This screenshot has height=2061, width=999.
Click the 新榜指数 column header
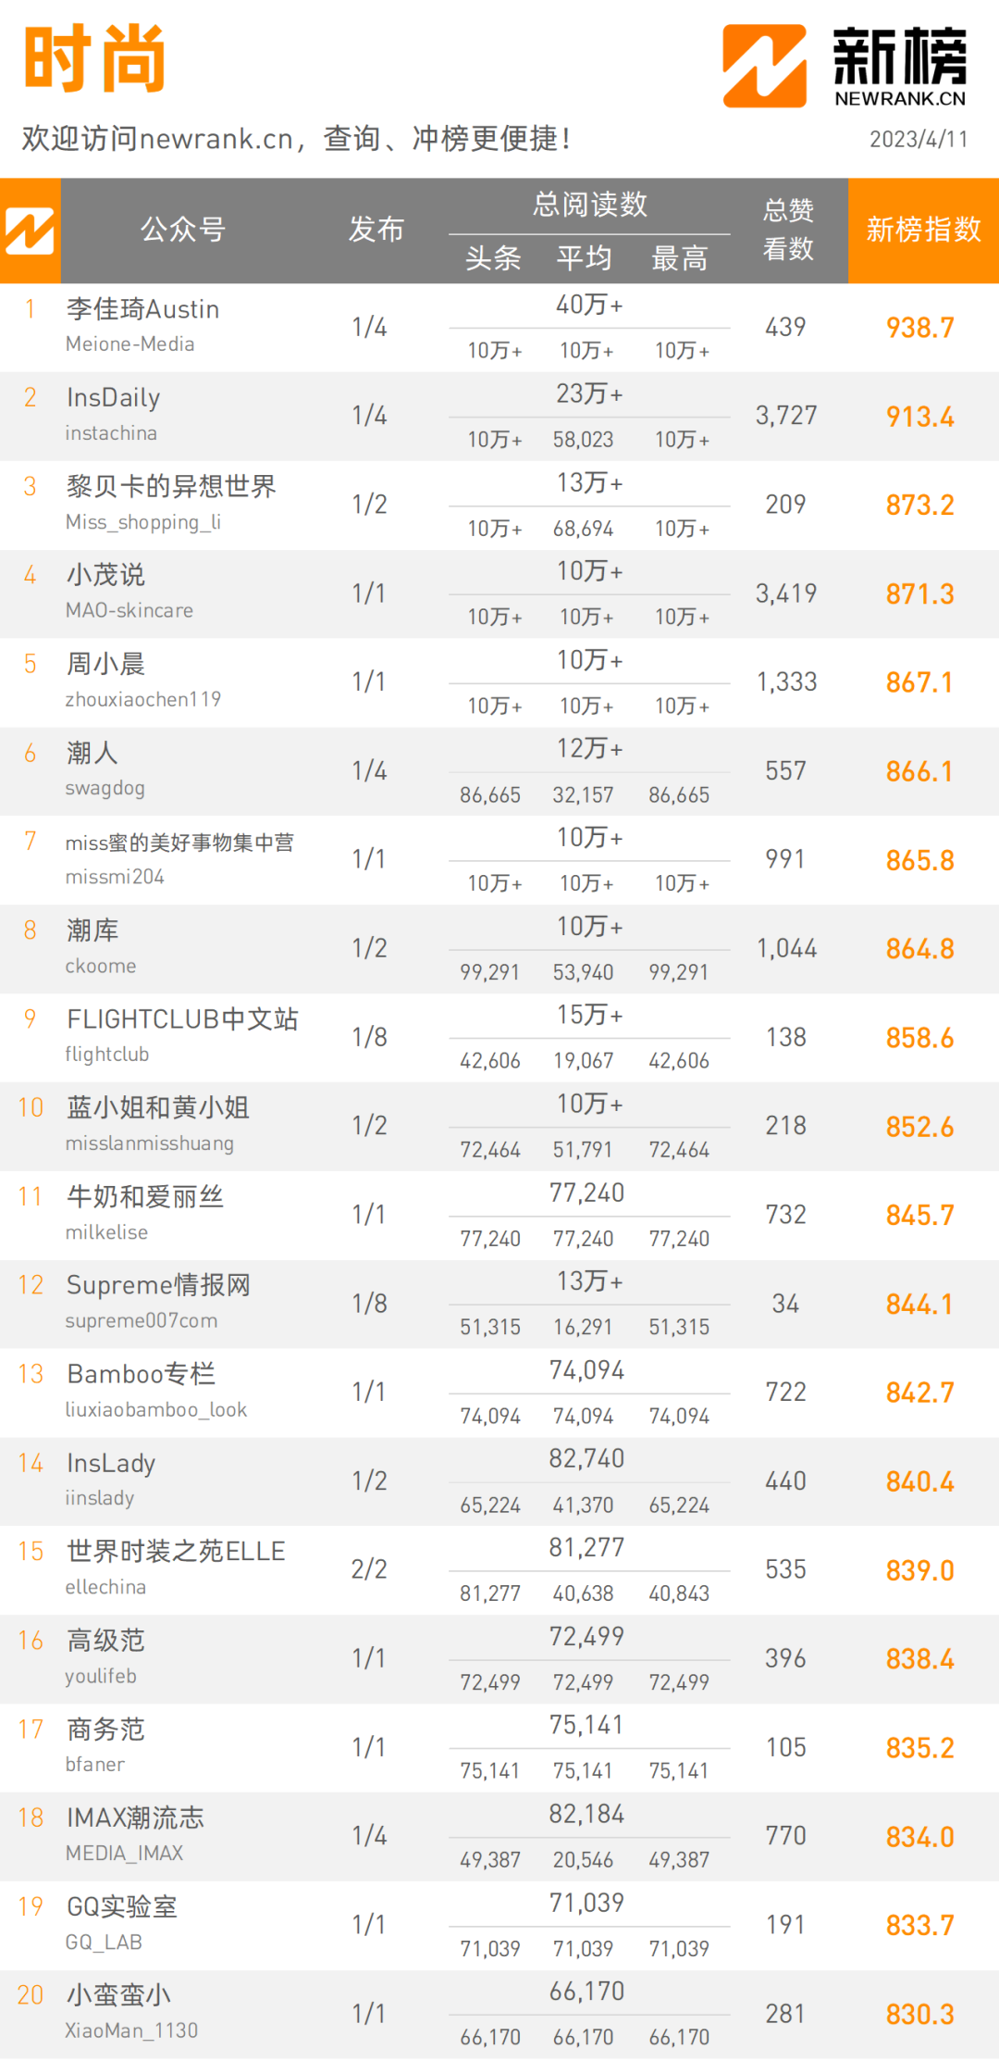pos(923,230)
